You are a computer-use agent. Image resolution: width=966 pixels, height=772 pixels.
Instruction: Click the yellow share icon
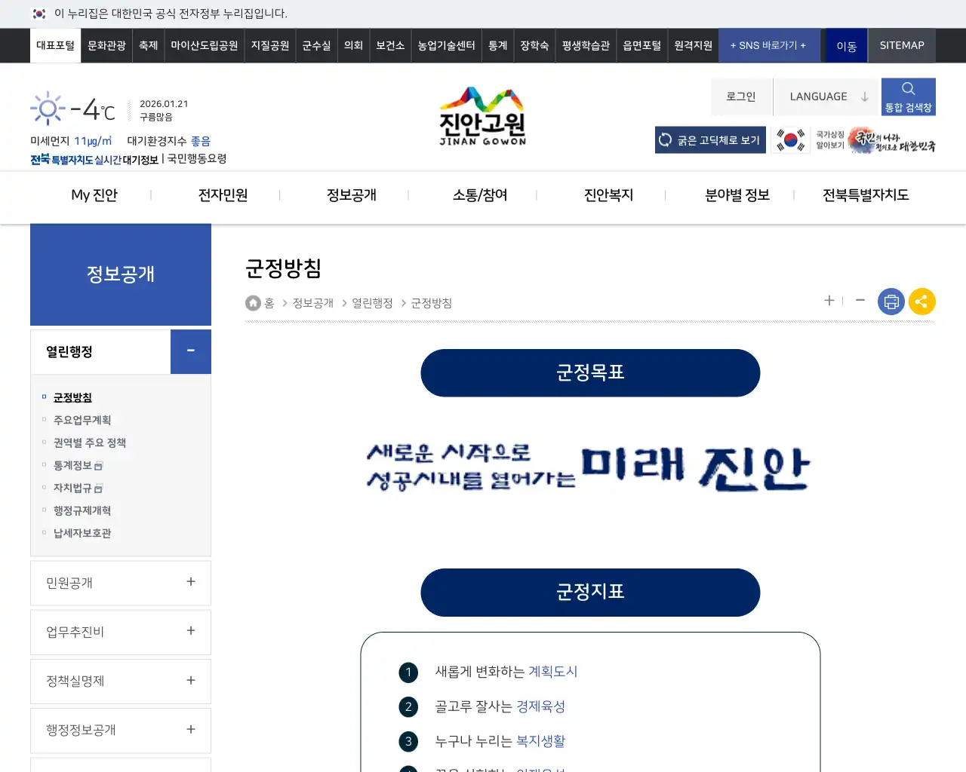click(x=921, y=301)
